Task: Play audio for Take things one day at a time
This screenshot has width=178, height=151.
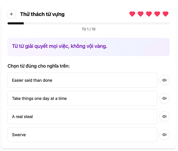Action: pos(164,98)
